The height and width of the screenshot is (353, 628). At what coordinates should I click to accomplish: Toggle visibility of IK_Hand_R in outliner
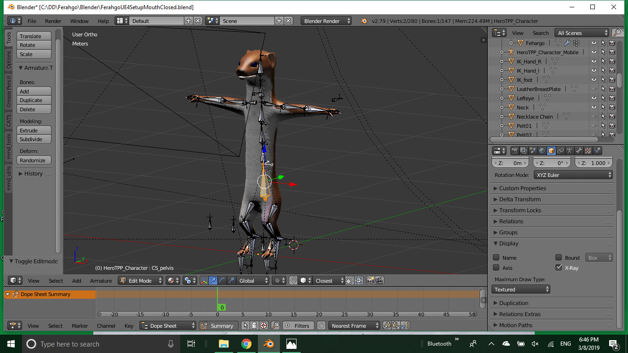point(594,61)
